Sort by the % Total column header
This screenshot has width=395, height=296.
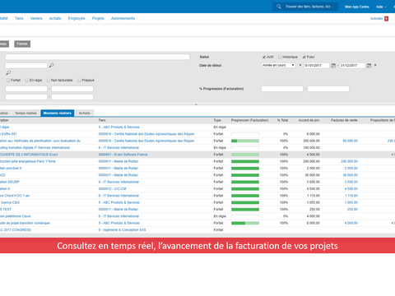click(282, 120)
